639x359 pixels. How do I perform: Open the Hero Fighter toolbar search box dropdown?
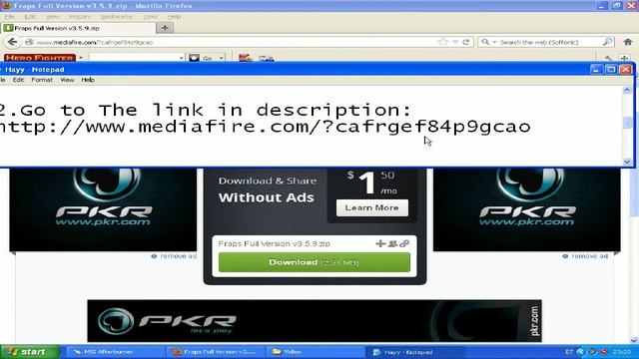(181, 58)
